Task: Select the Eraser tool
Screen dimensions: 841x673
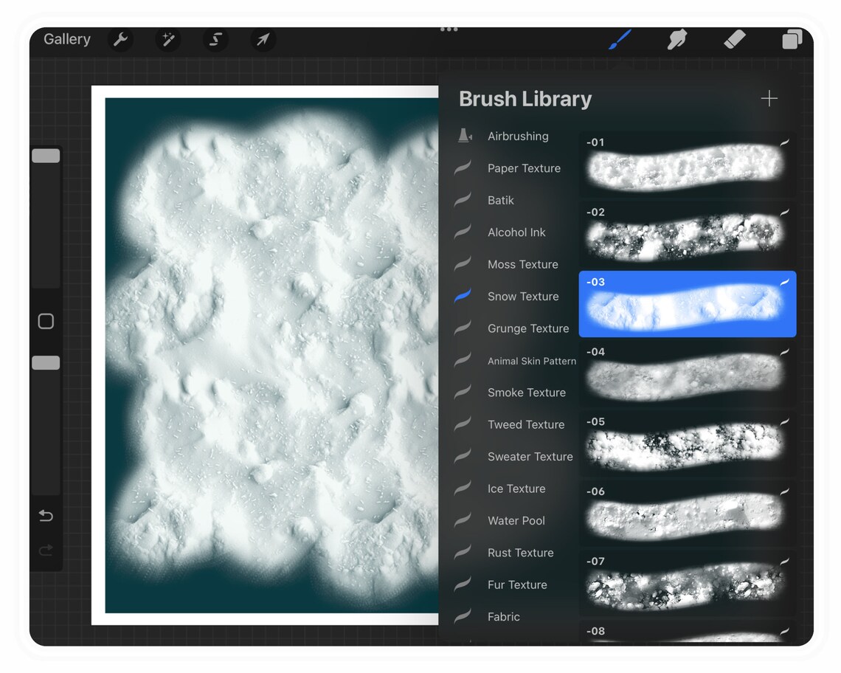Action: click(x=734, y=40)
